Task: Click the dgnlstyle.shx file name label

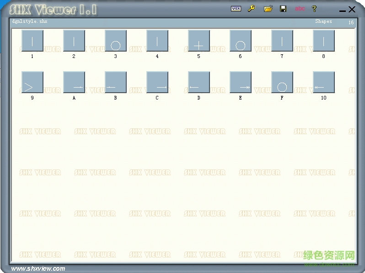Action: pyautogui.click(x=29, y=21)
